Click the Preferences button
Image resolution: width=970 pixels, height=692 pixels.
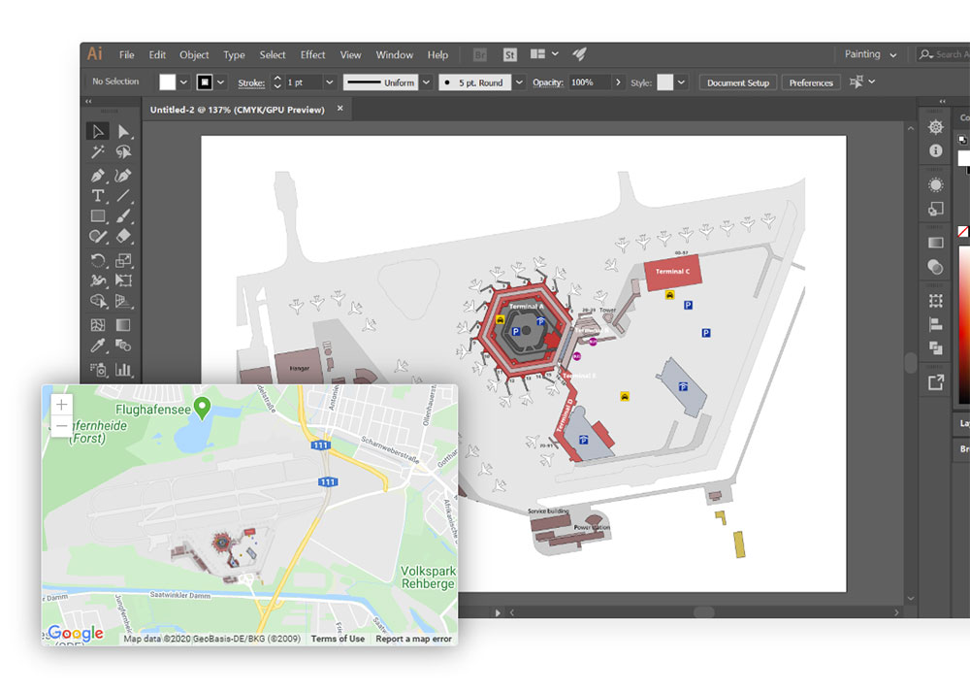coord(811,82)
